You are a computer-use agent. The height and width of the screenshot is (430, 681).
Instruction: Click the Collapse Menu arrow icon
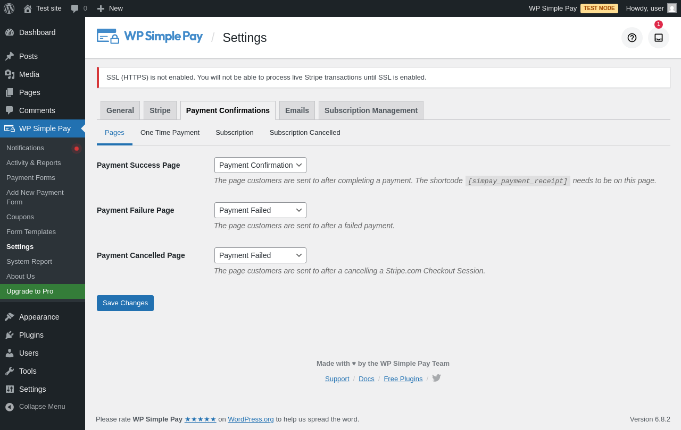pyautogui.click(x=10, y=407)
